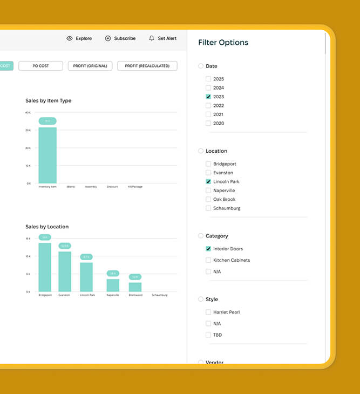Disable the Interior Doors category filter

click(208, 249)
